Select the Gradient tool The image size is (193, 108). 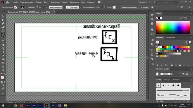click(3, 52)
